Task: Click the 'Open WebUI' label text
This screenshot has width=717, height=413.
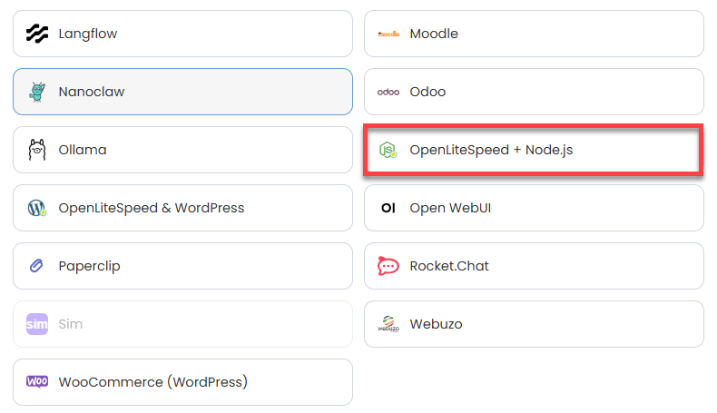Action: 450,208
